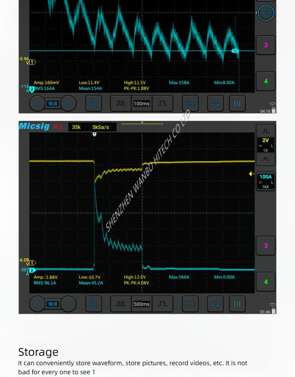Enable channel 3 on the 100ms scope
295x377 pixels.
265,45
